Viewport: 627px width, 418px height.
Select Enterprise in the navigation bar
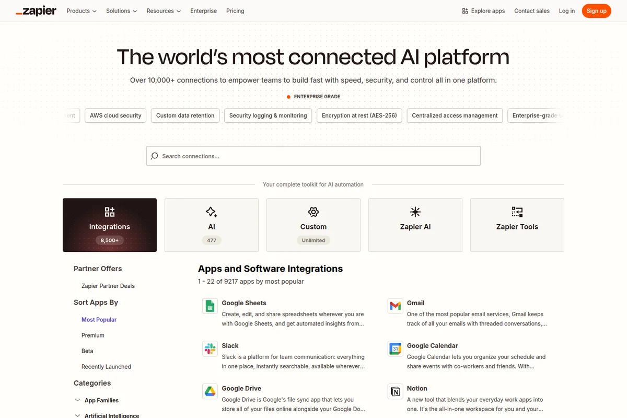tap(203, 10)
